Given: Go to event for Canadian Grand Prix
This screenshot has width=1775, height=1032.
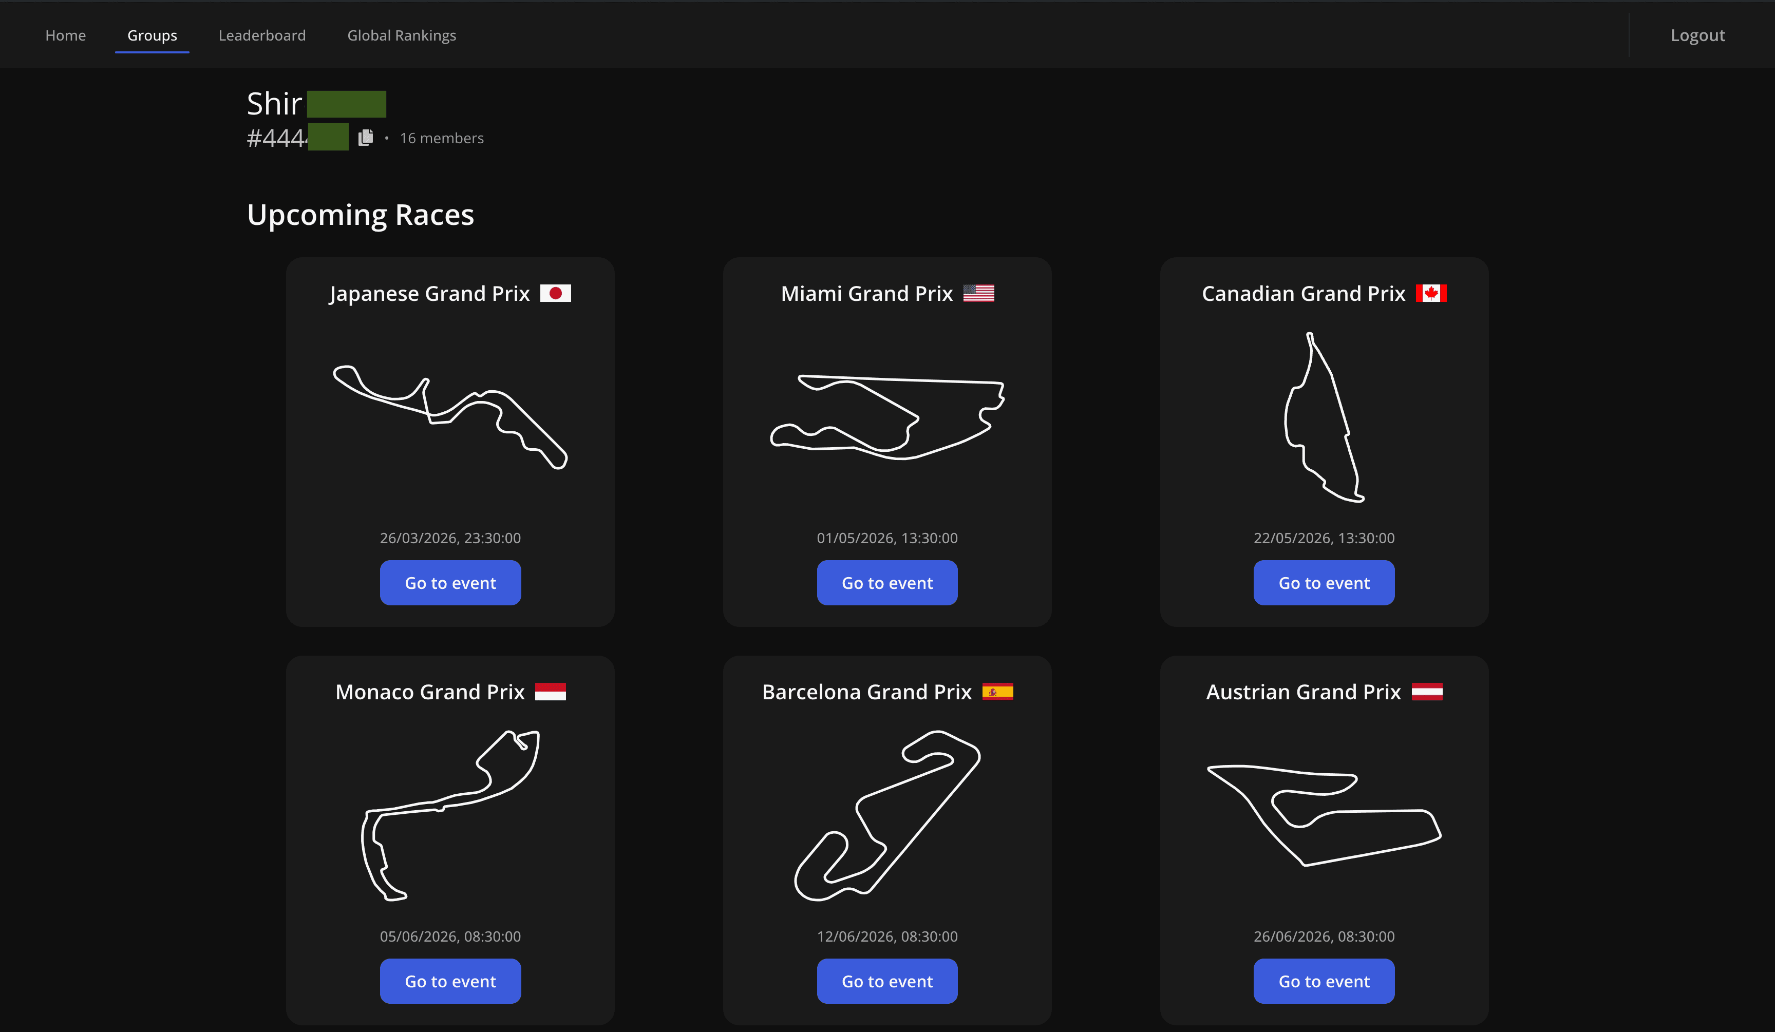Looking at the screenshot, I should point(1324,583).
